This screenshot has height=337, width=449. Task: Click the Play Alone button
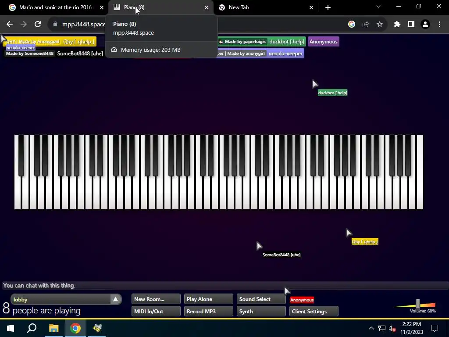(208, 299)
